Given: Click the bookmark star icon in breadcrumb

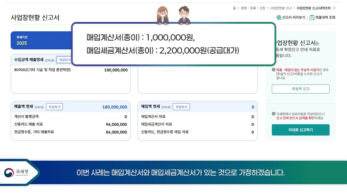Looking at the screenshot, I should point(334,8).
